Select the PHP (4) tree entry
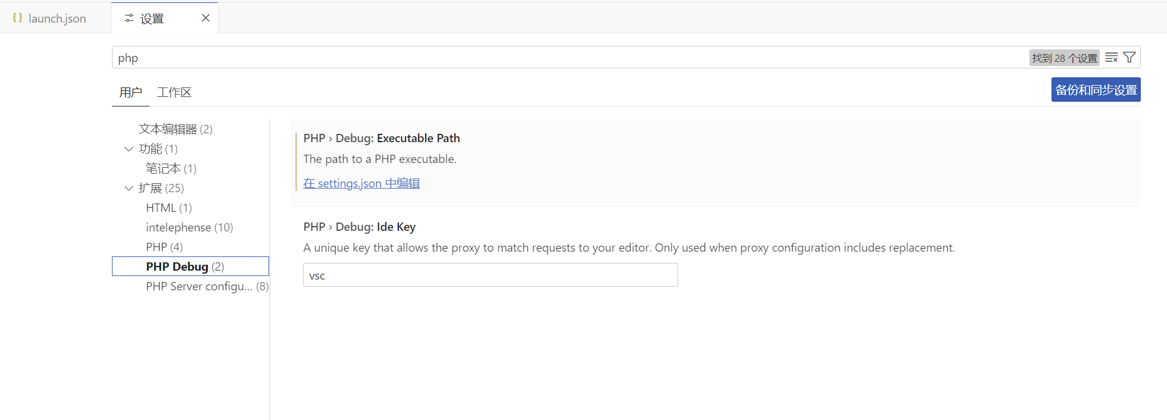This screenshot has height=420, width=1167. [x=164, y=247]
